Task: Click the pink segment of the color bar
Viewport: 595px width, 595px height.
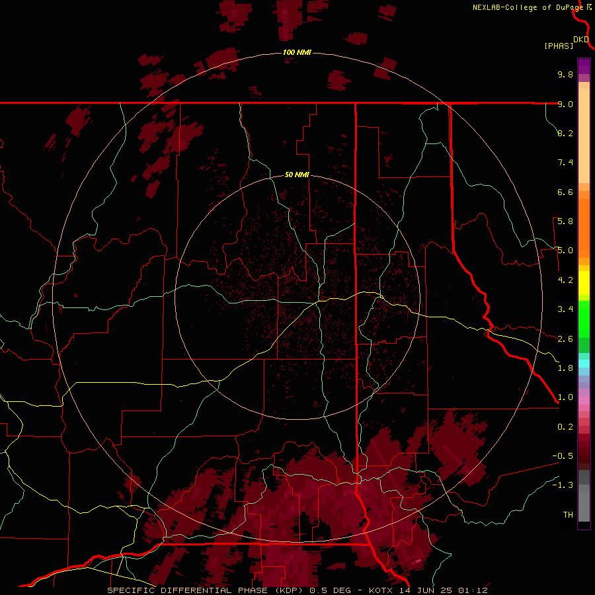Action: tap(584, 401)
